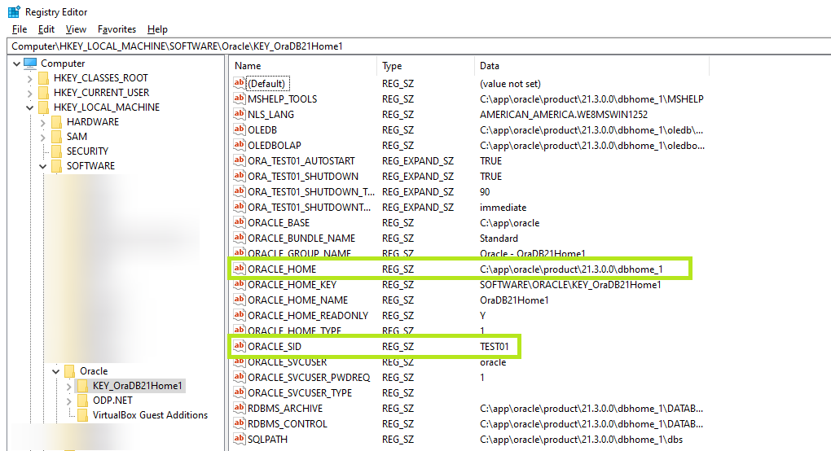This screenshot has width=831, height=451.
Task: Click the ORA_TEST01_AUTOSTART value icon
Action: (x=239, y=160)
